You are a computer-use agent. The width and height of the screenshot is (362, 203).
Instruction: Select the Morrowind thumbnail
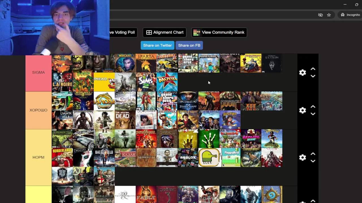point(146,158)
